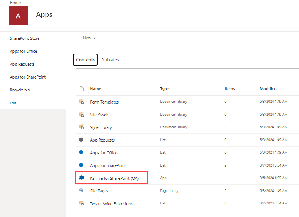
Task: Select the Contents tab
Action: [85, 60]
